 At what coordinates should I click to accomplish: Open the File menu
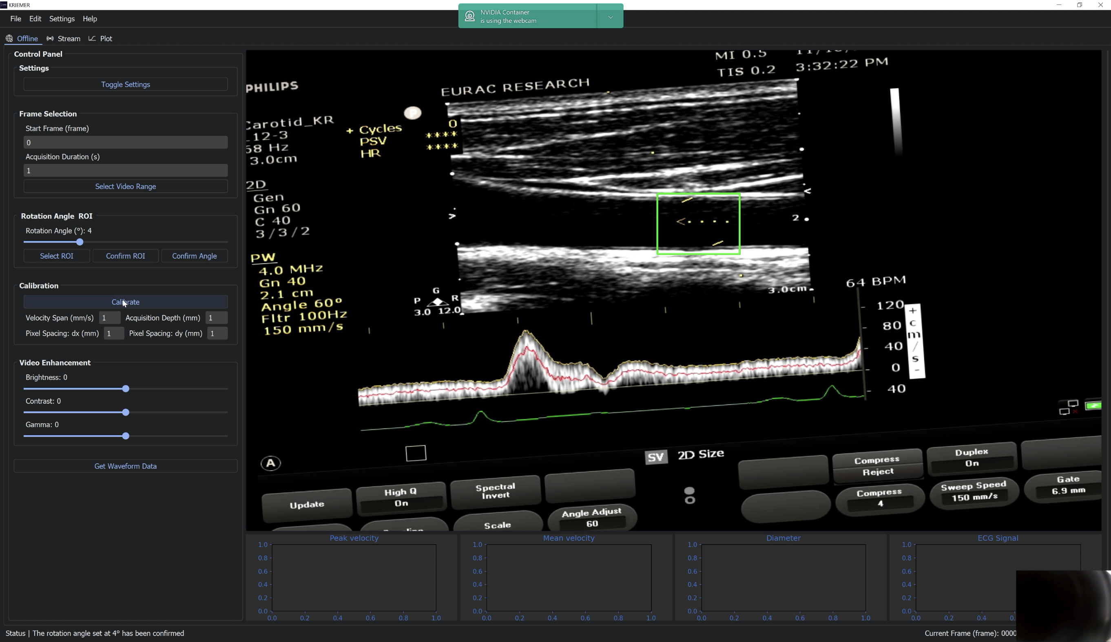[x=15, y=18]
